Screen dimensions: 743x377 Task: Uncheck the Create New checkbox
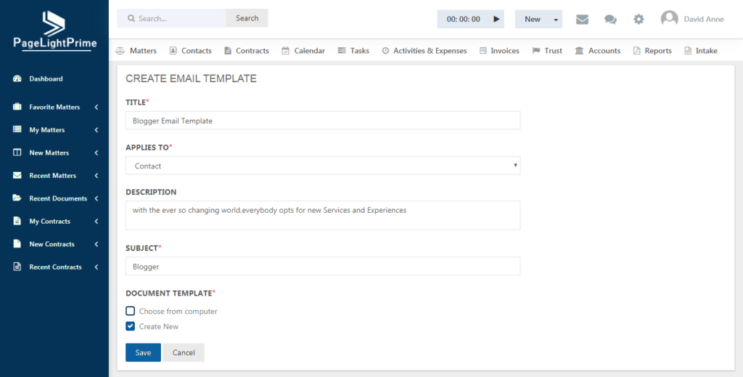131,326
